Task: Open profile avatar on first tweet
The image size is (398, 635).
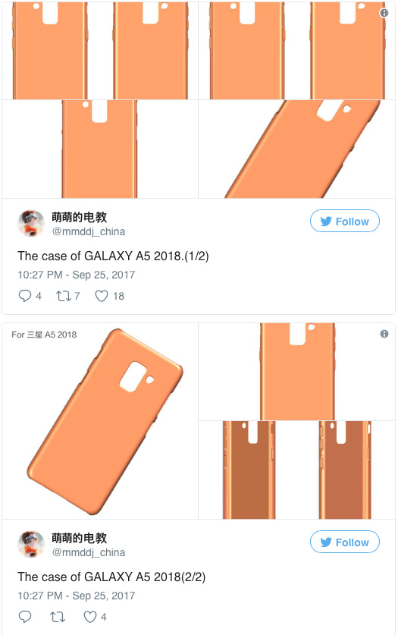Action: [x=31, y=223]
